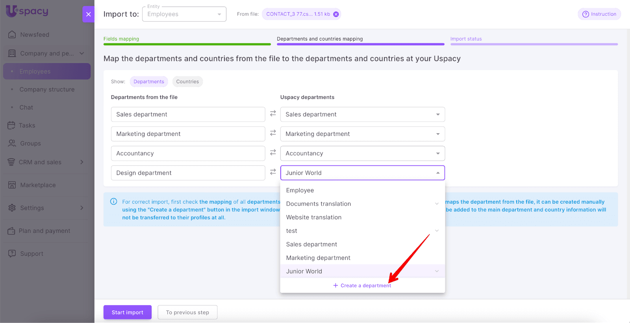Image resolution: width=630 pixels, height=323 pixels.
Task: Click the Sales department file field
Action: pyautogui.click(x=188, y=114)
